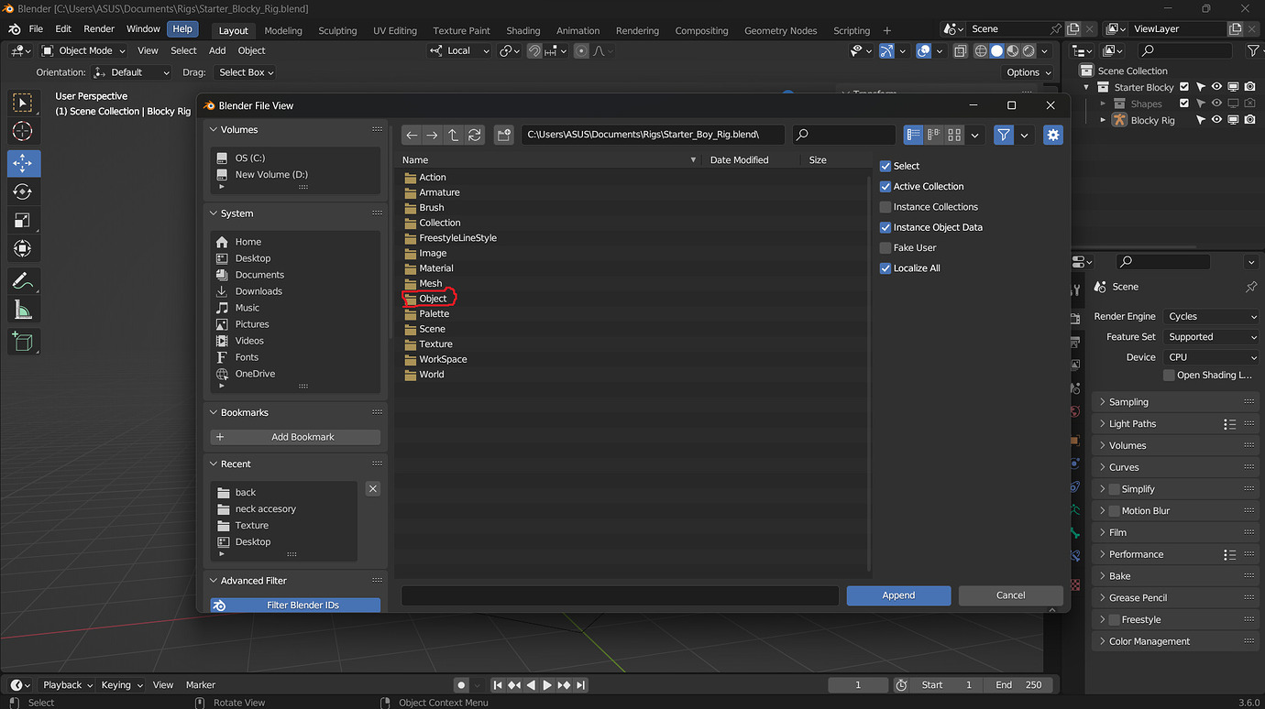Toggle the File View filter funnel
This screenshot has height=709, width=1265.
pos(1004,135)
